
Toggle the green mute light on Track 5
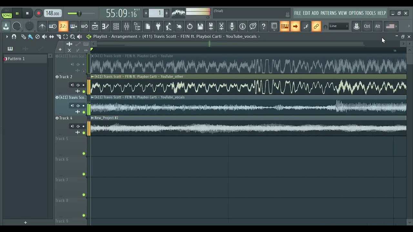84,153
